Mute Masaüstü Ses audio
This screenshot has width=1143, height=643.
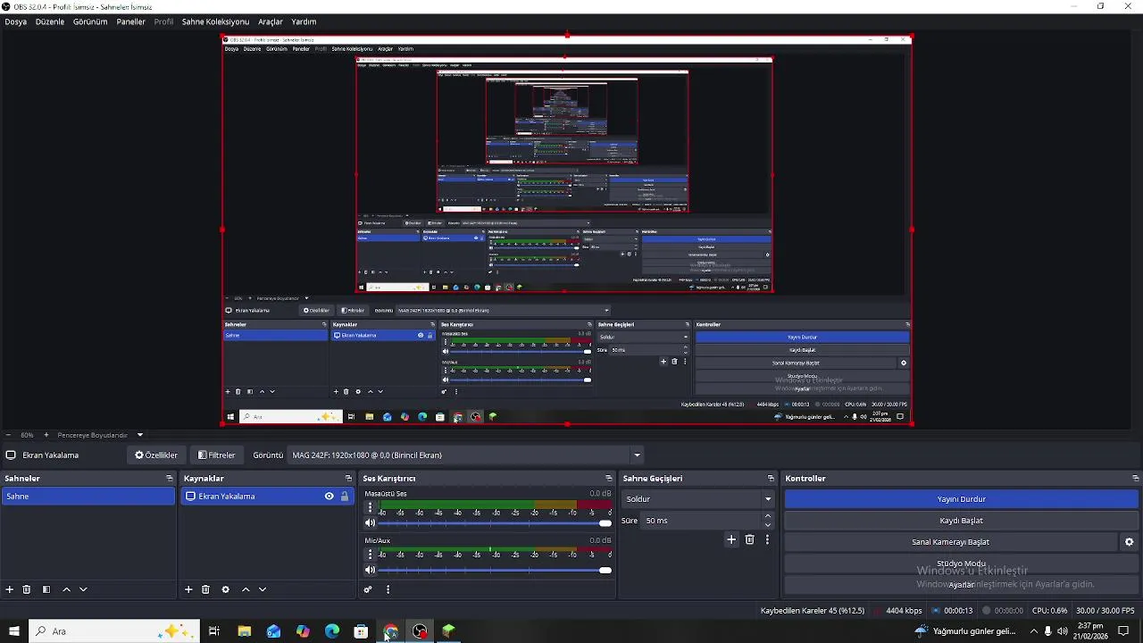[x=370, y=523]
